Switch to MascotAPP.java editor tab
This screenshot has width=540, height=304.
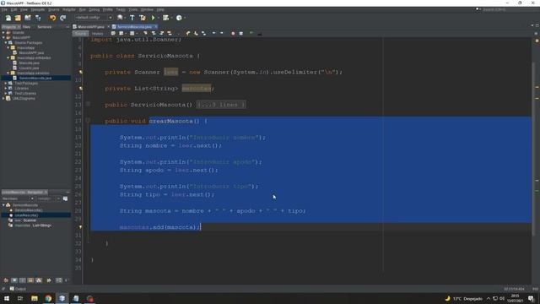tap(90, 27)
